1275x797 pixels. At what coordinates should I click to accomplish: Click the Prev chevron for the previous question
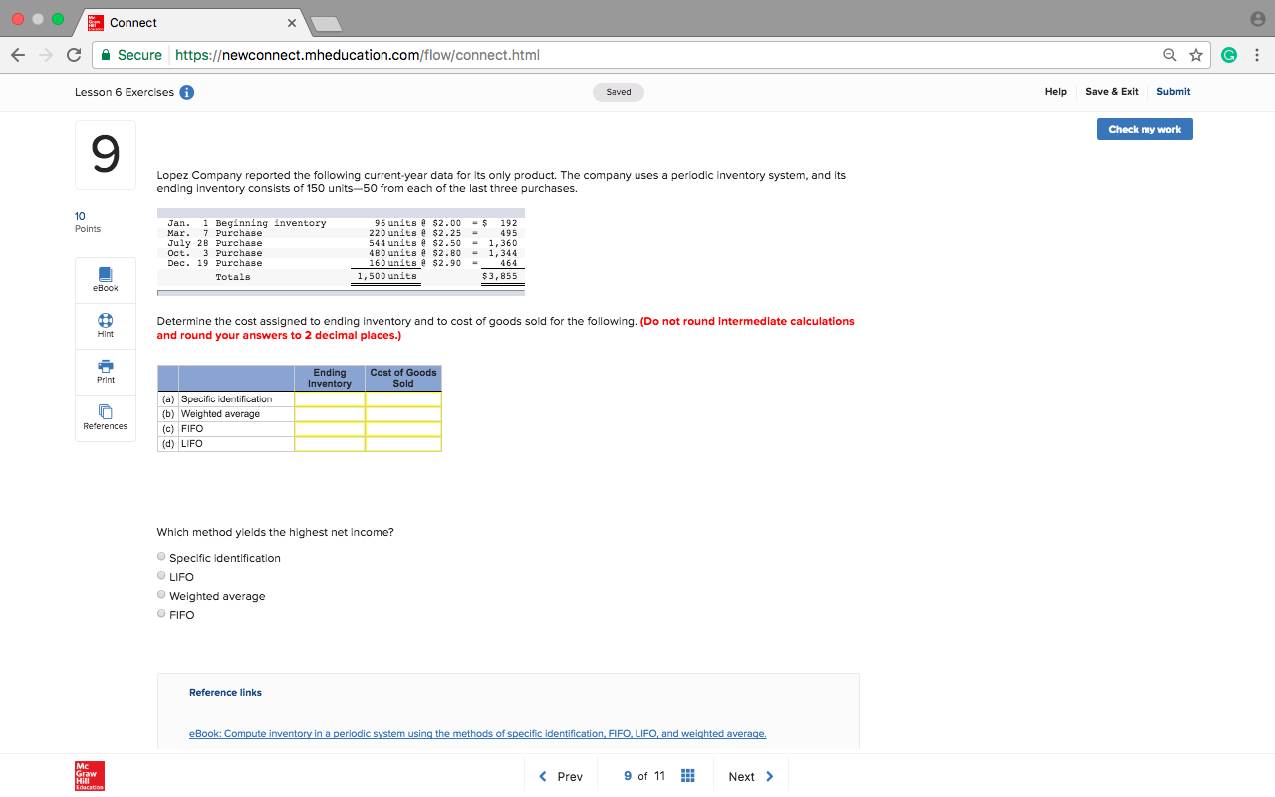[x=543, y=775]
